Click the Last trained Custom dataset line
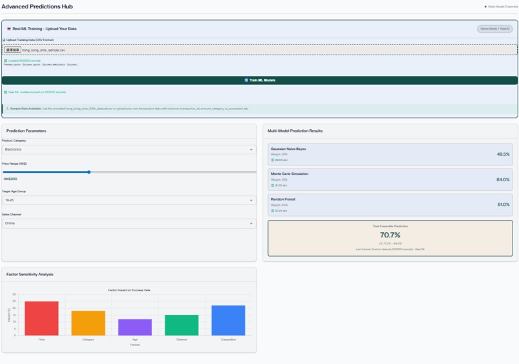 390,250
